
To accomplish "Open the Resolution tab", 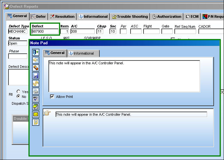I will coord(62,16).
